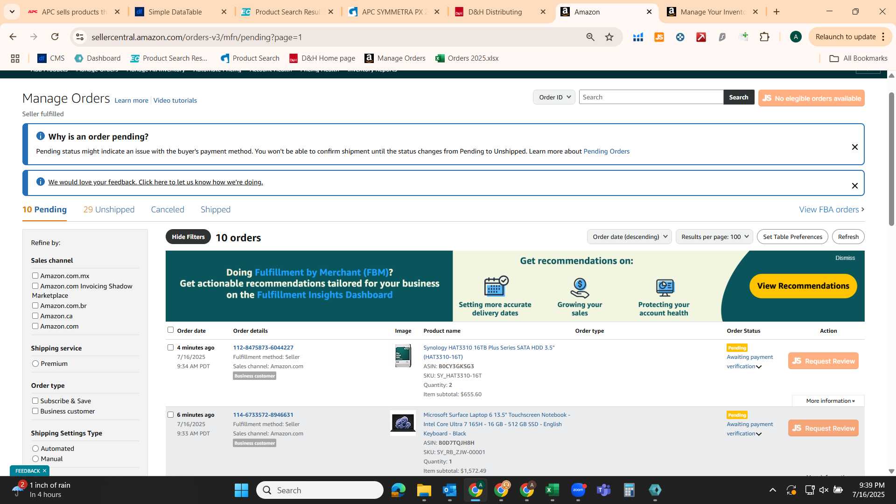Open the Chrome extensions puzzle icon
896x504 pixels.
(x=764, y=37)
